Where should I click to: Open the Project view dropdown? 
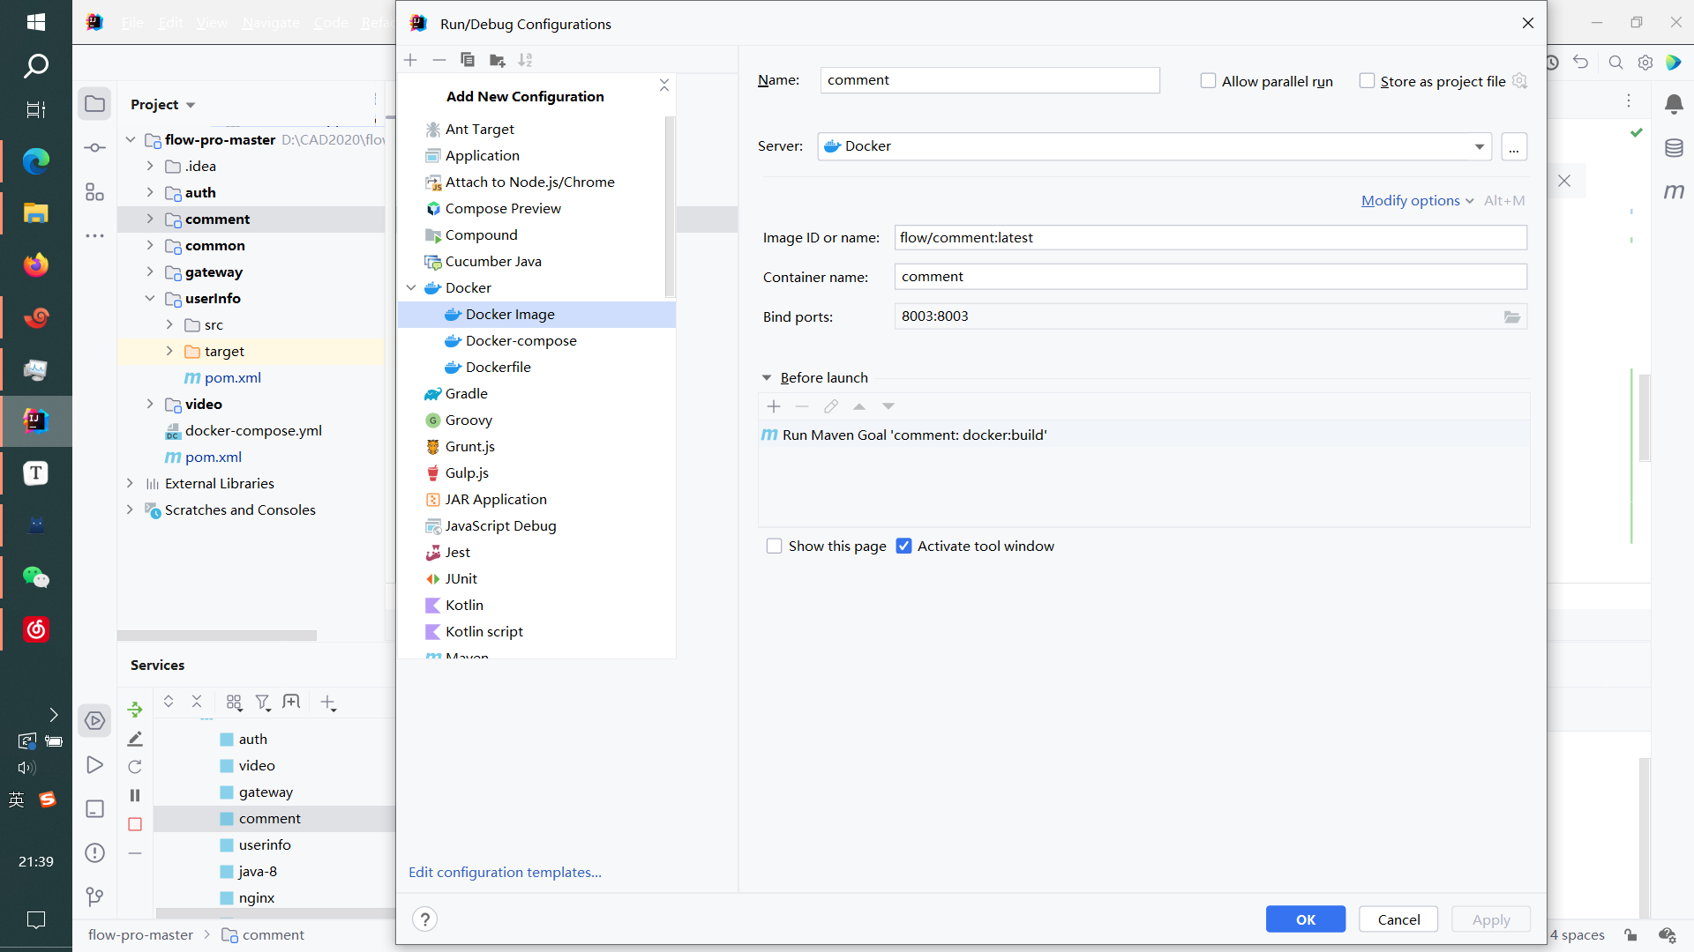tap(163, 104)
